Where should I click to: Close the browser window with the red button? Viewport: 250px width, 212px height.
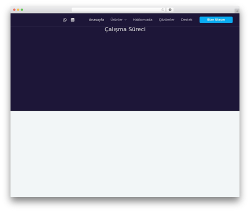point(14,10)
